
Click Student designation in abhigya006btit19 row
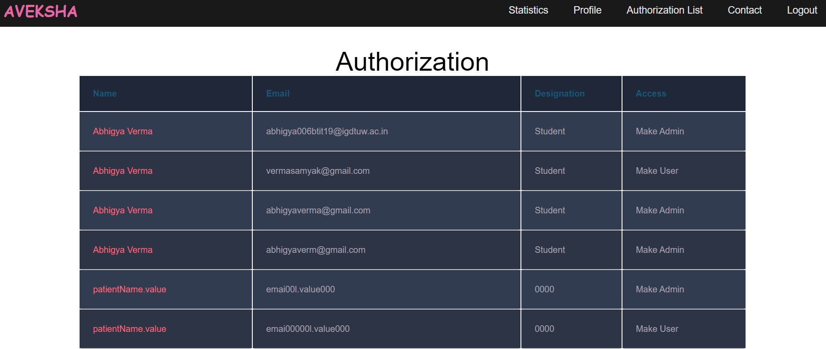tap(549, 131)
